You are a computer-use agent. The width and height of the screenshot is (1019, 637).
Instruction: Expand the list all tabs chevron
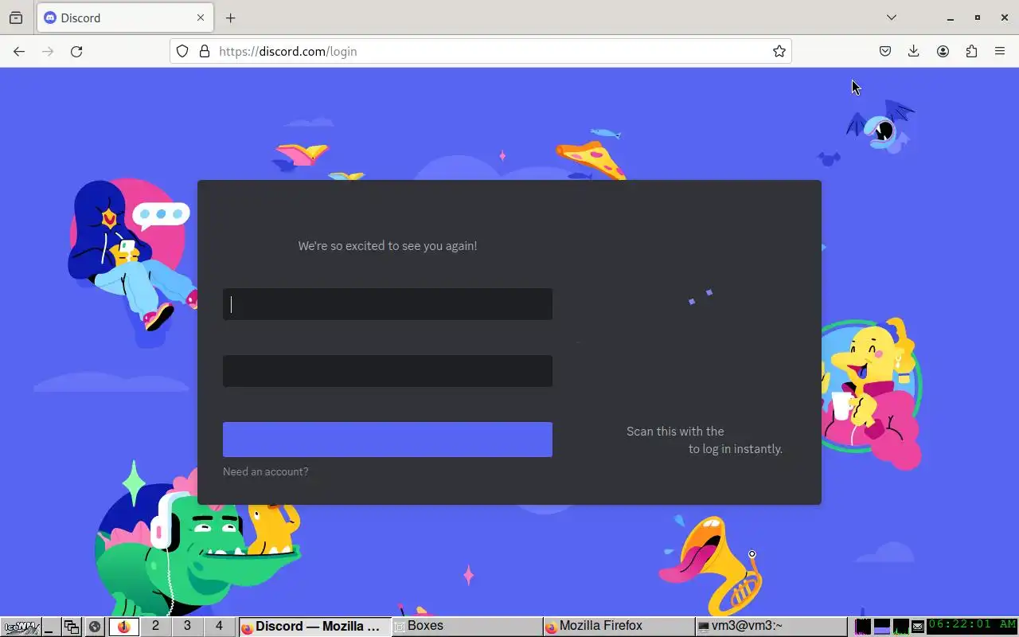click(x=892, y=18)
